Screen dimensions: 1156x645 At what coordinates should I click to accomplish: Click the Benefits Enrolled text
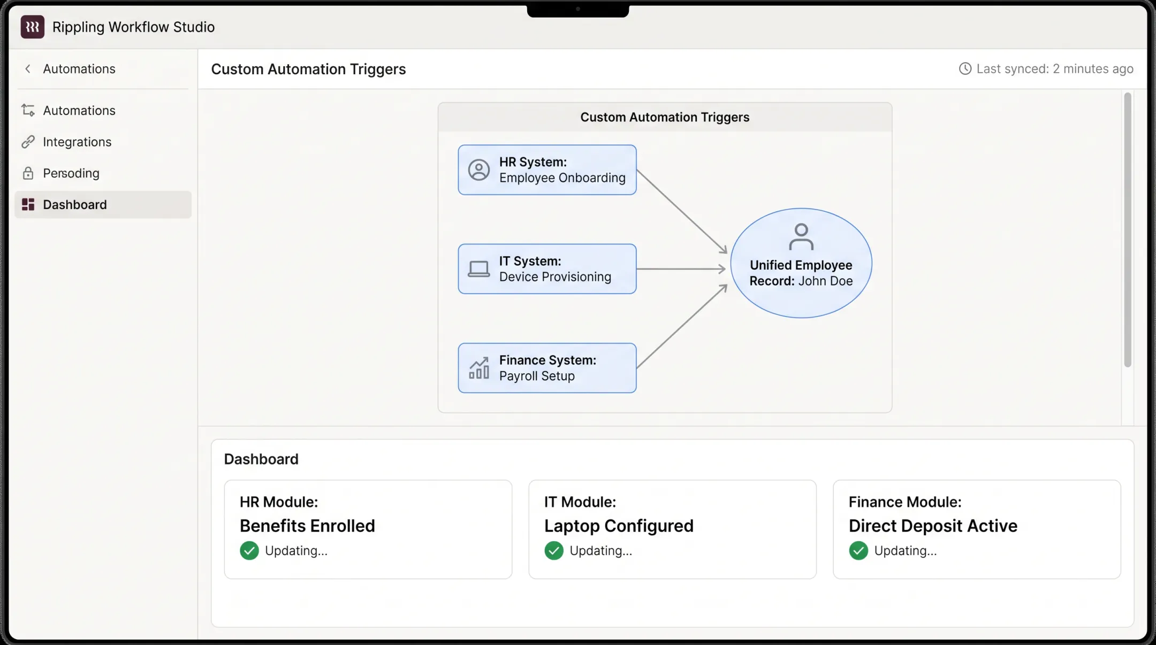pyautogui.click(x=307, y=526)
